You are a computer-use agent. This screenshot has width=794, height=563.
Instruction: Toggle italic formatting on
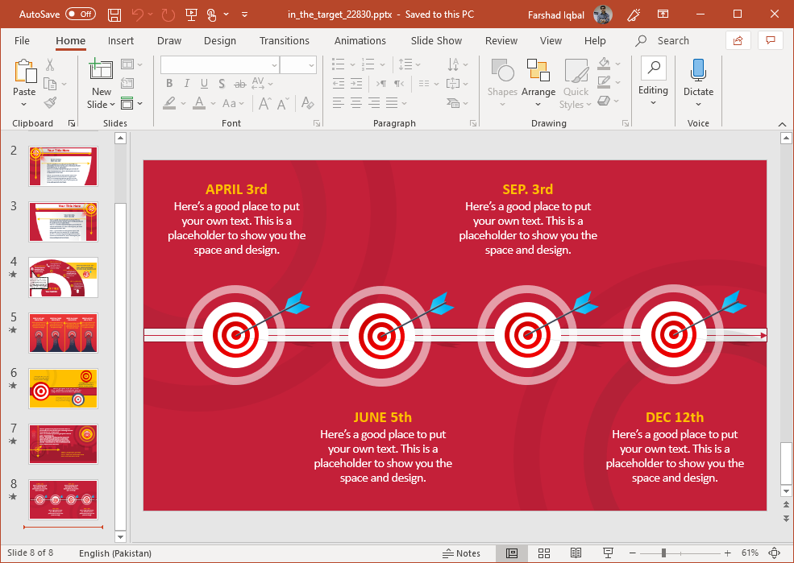[x=186, y=83]
